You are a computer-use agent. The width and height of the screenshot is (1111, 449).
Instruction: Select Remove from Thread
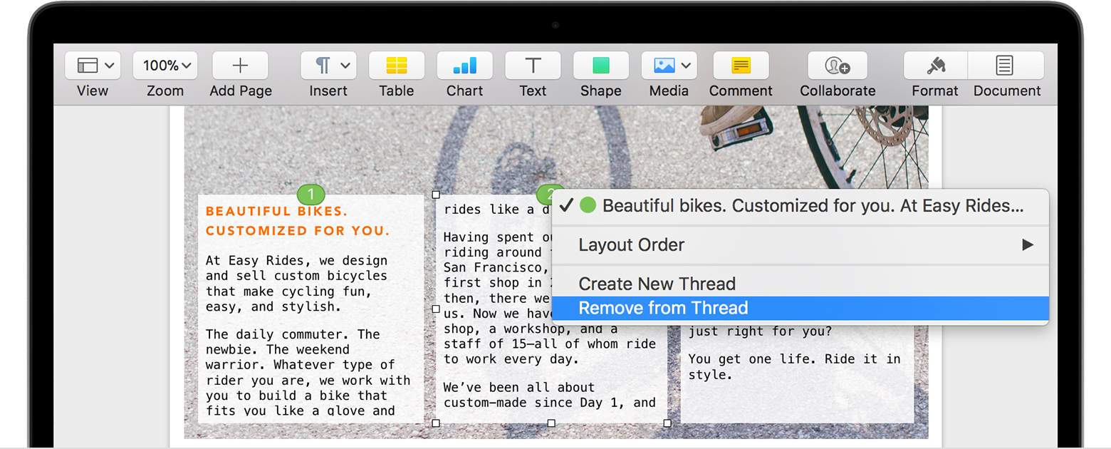click(x=663, y=308)
